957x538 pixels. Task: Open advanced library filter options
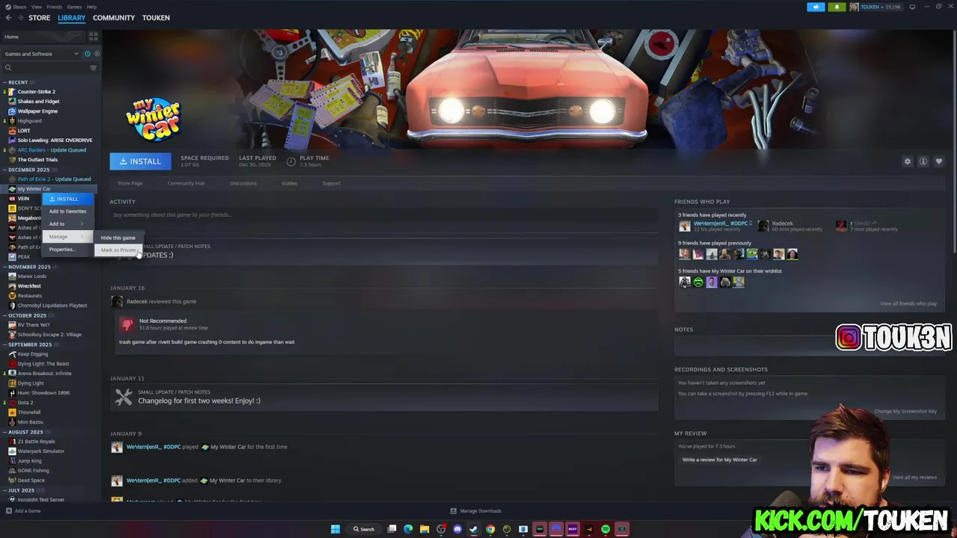(93, 68)
